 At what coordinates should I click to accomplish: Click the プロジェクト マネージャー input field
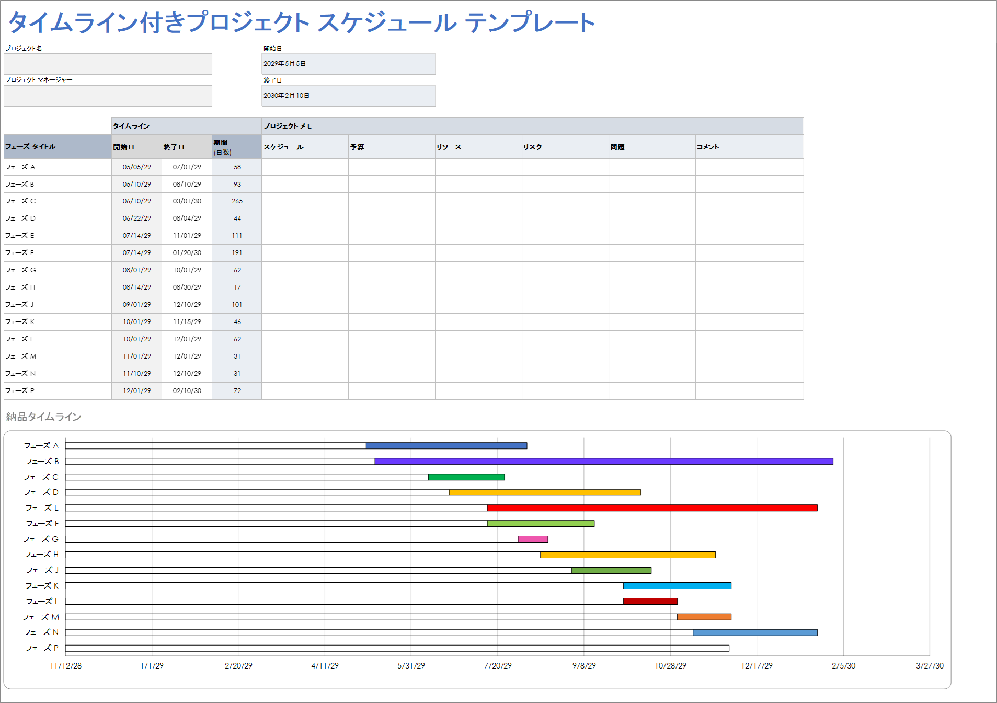(108, 96)
